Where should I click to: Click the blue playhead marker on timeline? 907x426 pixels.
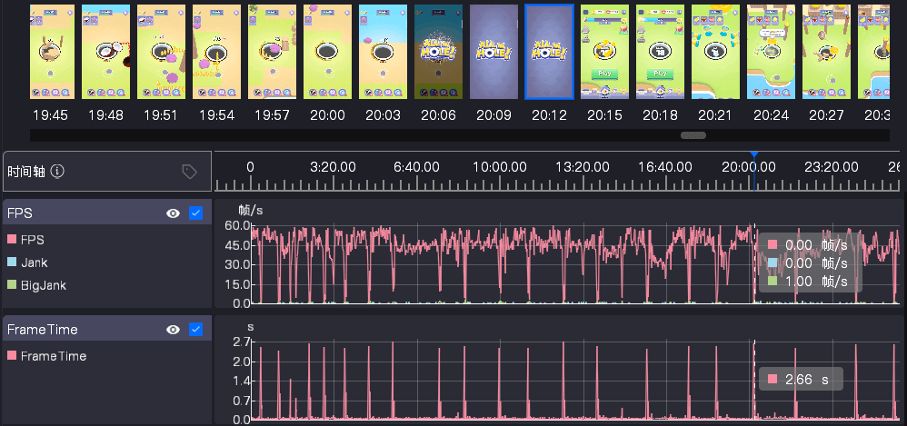753,156
